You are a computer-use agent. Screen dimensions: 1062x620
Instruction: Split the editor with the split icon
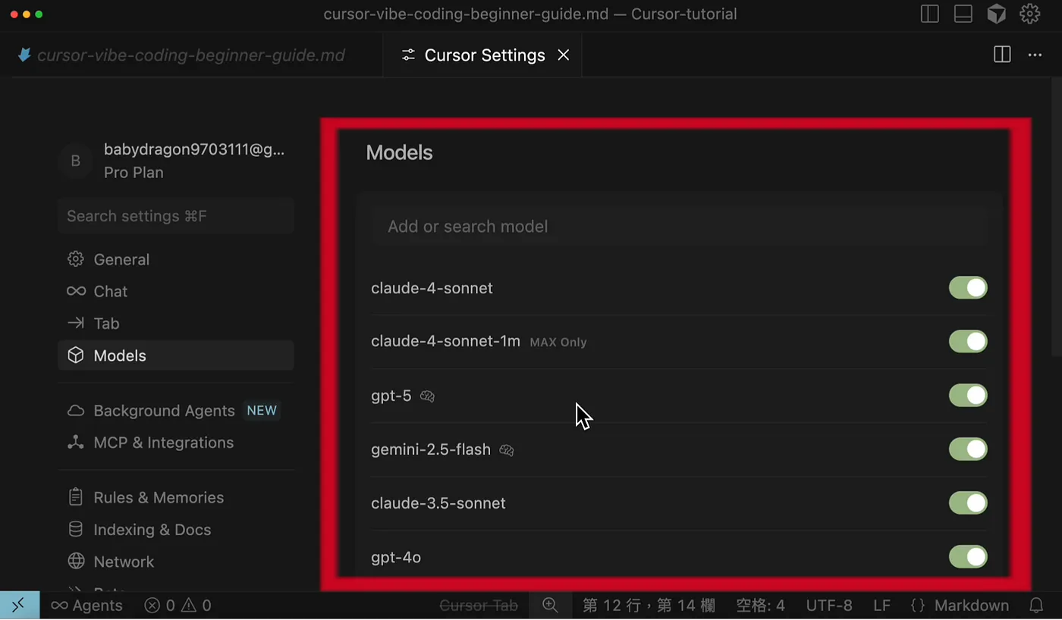(x=1002, y=55)
